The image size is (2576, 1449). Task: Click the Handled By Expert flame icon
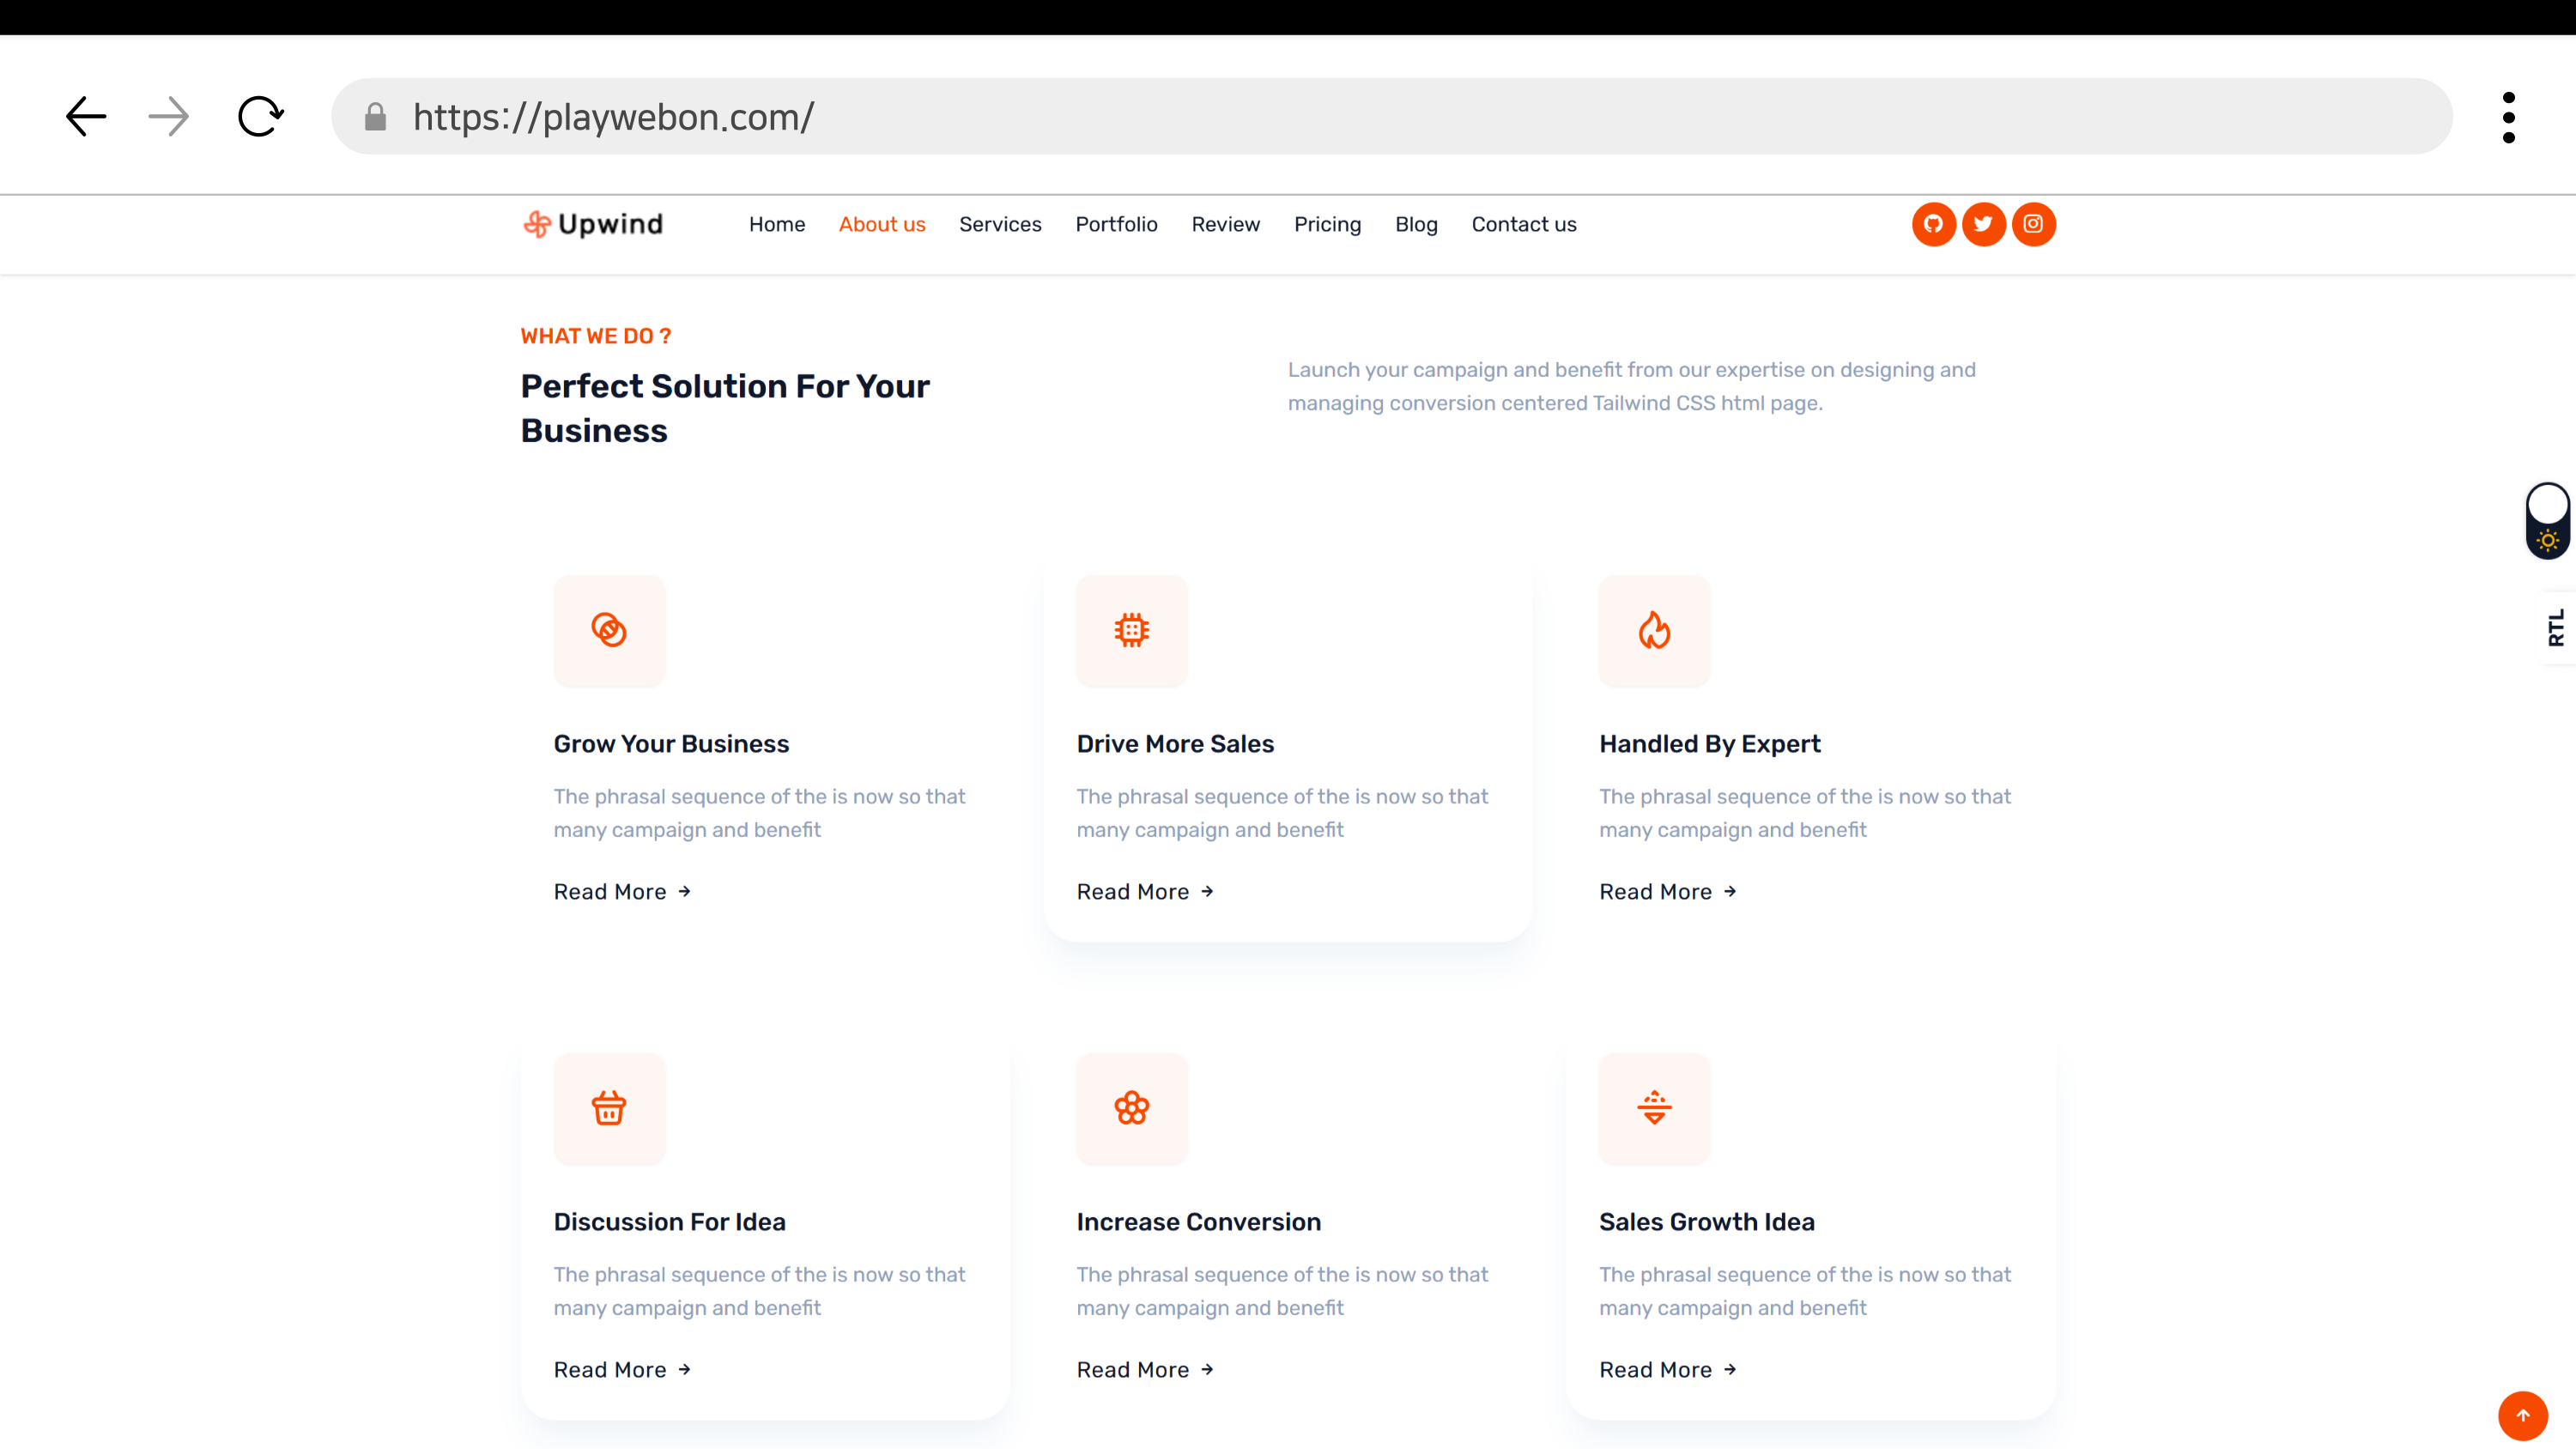coord(1654,630)
